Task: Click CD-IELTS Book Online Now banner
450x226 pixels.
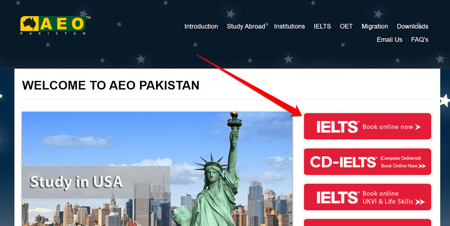Action: pyautogui.click(x=368, y=162)
